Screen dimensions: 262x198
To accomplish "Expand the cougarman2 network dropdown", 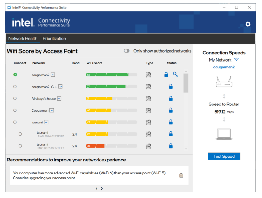I will (53, 75).
